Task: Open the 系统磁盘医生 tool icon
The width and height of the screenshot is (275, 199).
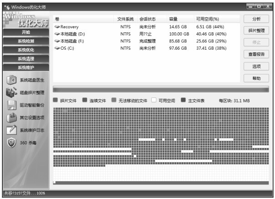Action: point(11,80)
